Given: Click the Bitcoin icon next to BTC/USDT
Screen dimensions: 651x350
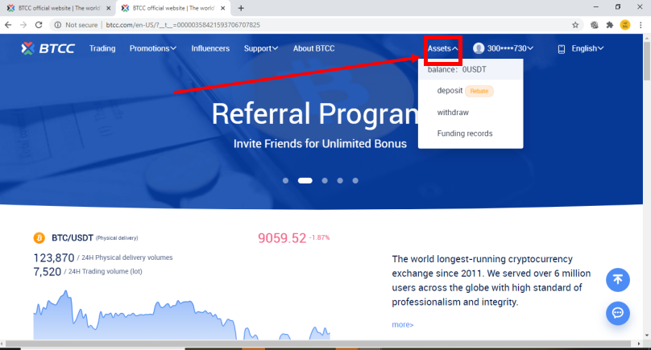Looking at the screenshot, I should (x=39, y=237).
